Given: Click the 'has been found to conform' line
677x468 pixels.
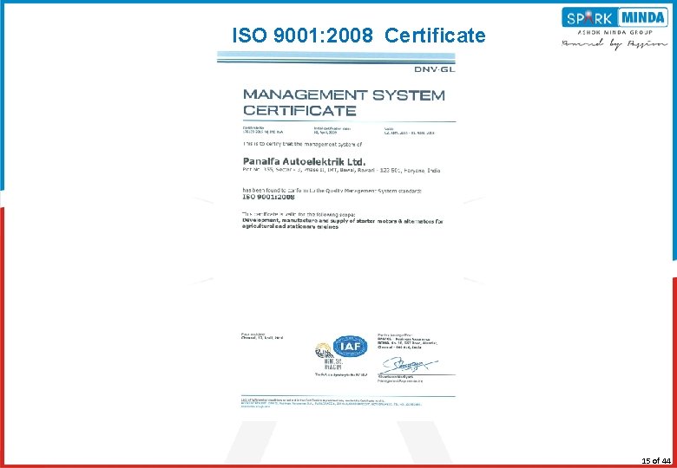Looking at the screenshot, I should pos(332,190).
